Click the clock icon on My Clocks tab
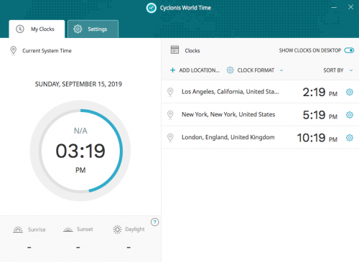 click(20, 29)
